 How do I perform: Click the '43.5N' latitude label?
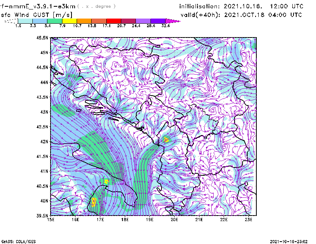(42, 97)
